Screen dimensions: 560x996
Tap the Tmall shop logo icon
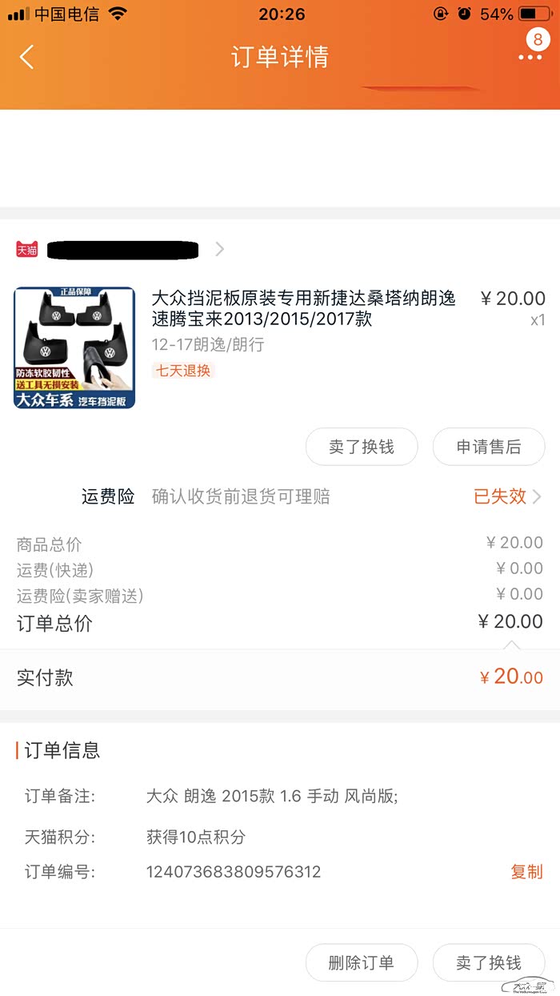[x=26, y=249]
